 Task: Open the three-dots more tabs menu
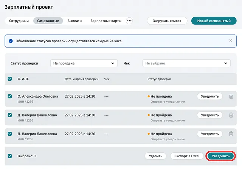(x=129, y=21)
